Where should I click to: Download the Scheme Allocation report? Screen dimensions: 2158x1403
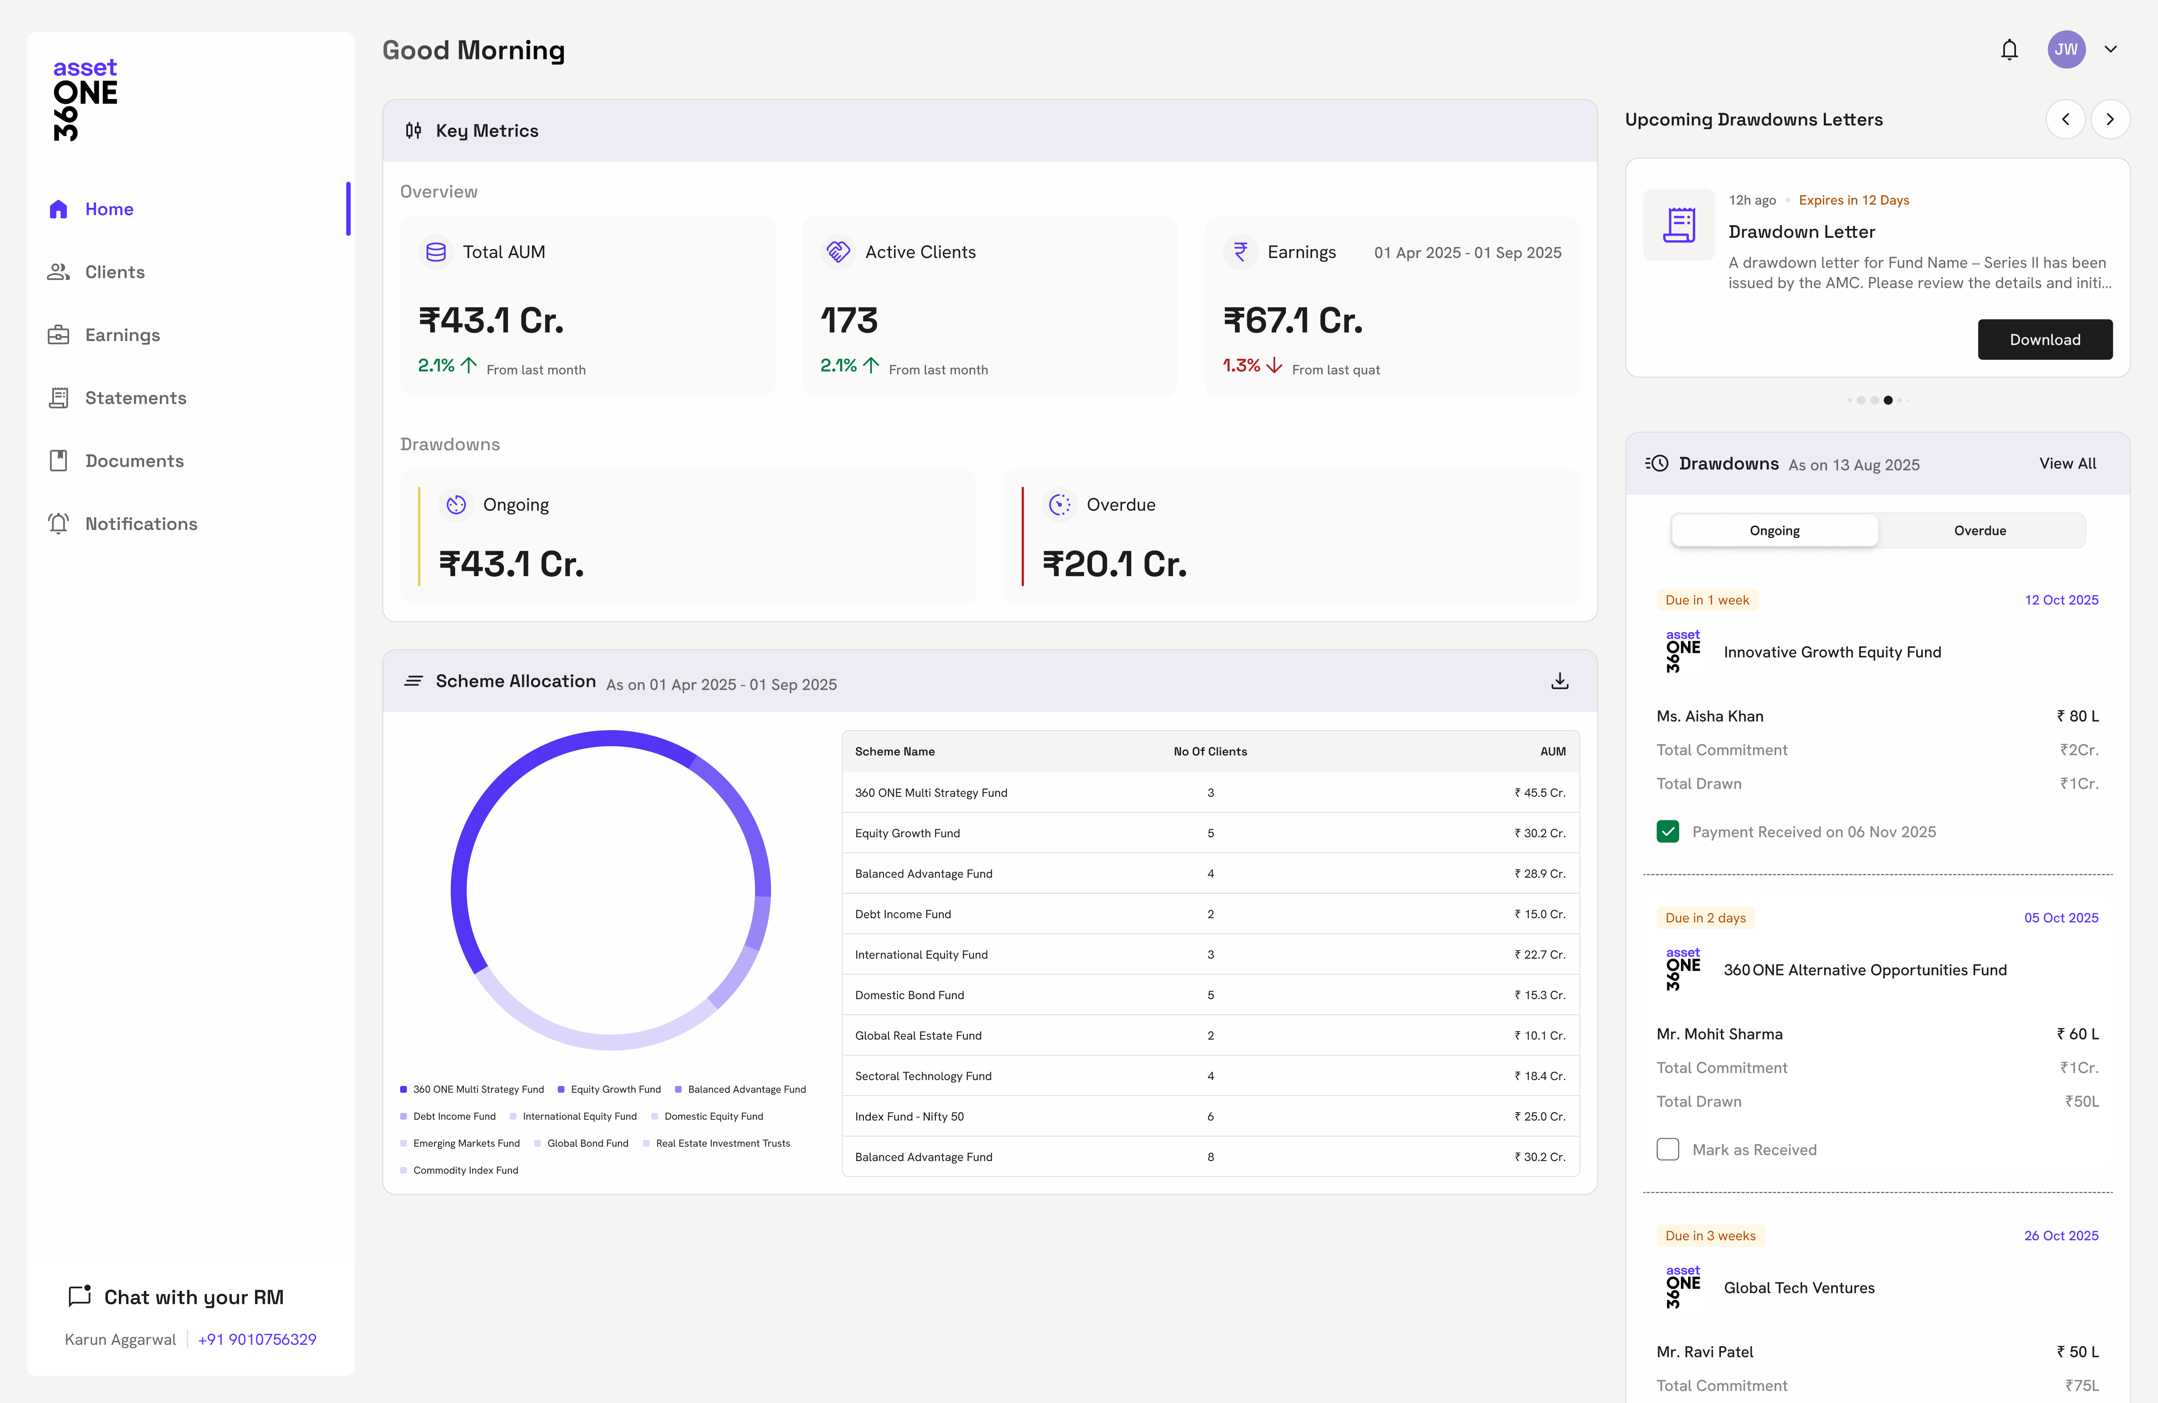tap(1559, 681)
